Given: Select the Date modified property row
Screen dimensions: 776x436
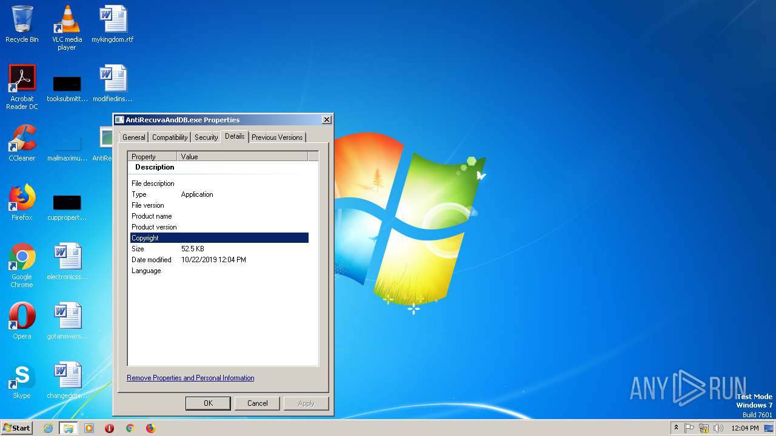Looking at the screenshot, I should pyautogui.click(x=219, y=260).
